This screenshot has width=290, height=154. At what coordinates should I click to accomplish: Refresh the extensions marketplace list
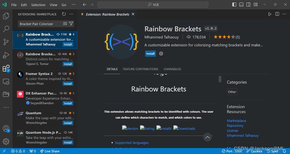64,14
